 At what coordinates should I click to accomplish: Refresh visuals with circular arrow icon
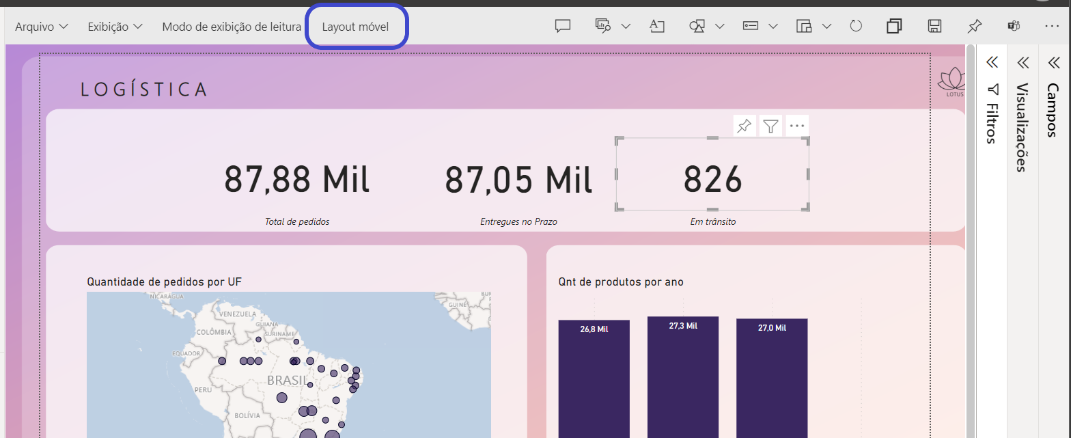tap(857, 26)
